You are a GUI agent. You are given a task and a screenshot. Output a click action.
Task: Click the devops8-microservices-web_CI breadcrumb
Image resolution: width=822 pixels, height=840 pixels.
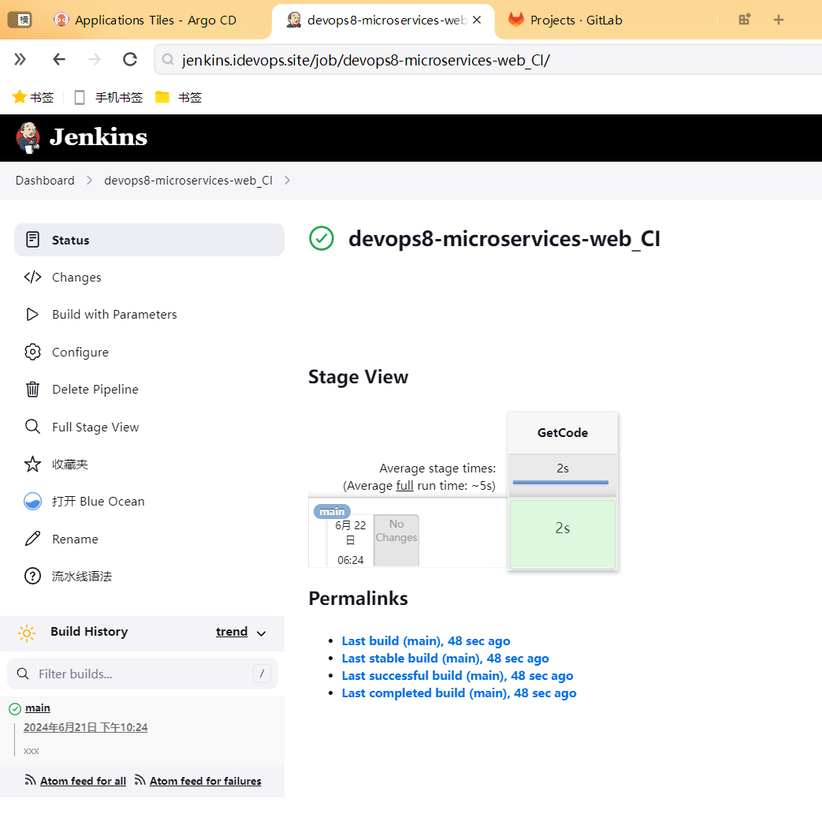[188, 181]
